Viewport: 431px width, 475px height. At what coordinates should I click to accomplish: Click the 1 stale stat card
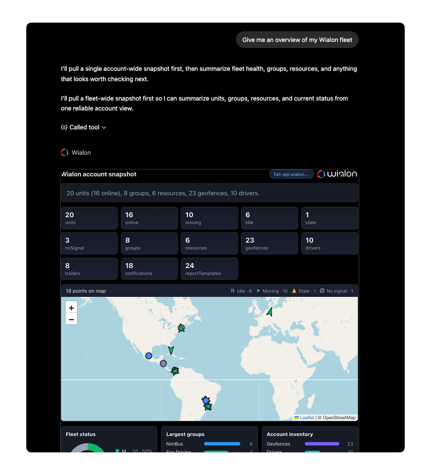(x=330, y=218)
